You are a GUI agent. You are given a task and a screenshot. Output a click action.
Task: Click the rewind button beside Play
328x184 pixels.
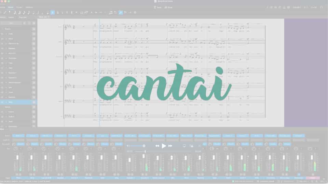pos(157,146)
